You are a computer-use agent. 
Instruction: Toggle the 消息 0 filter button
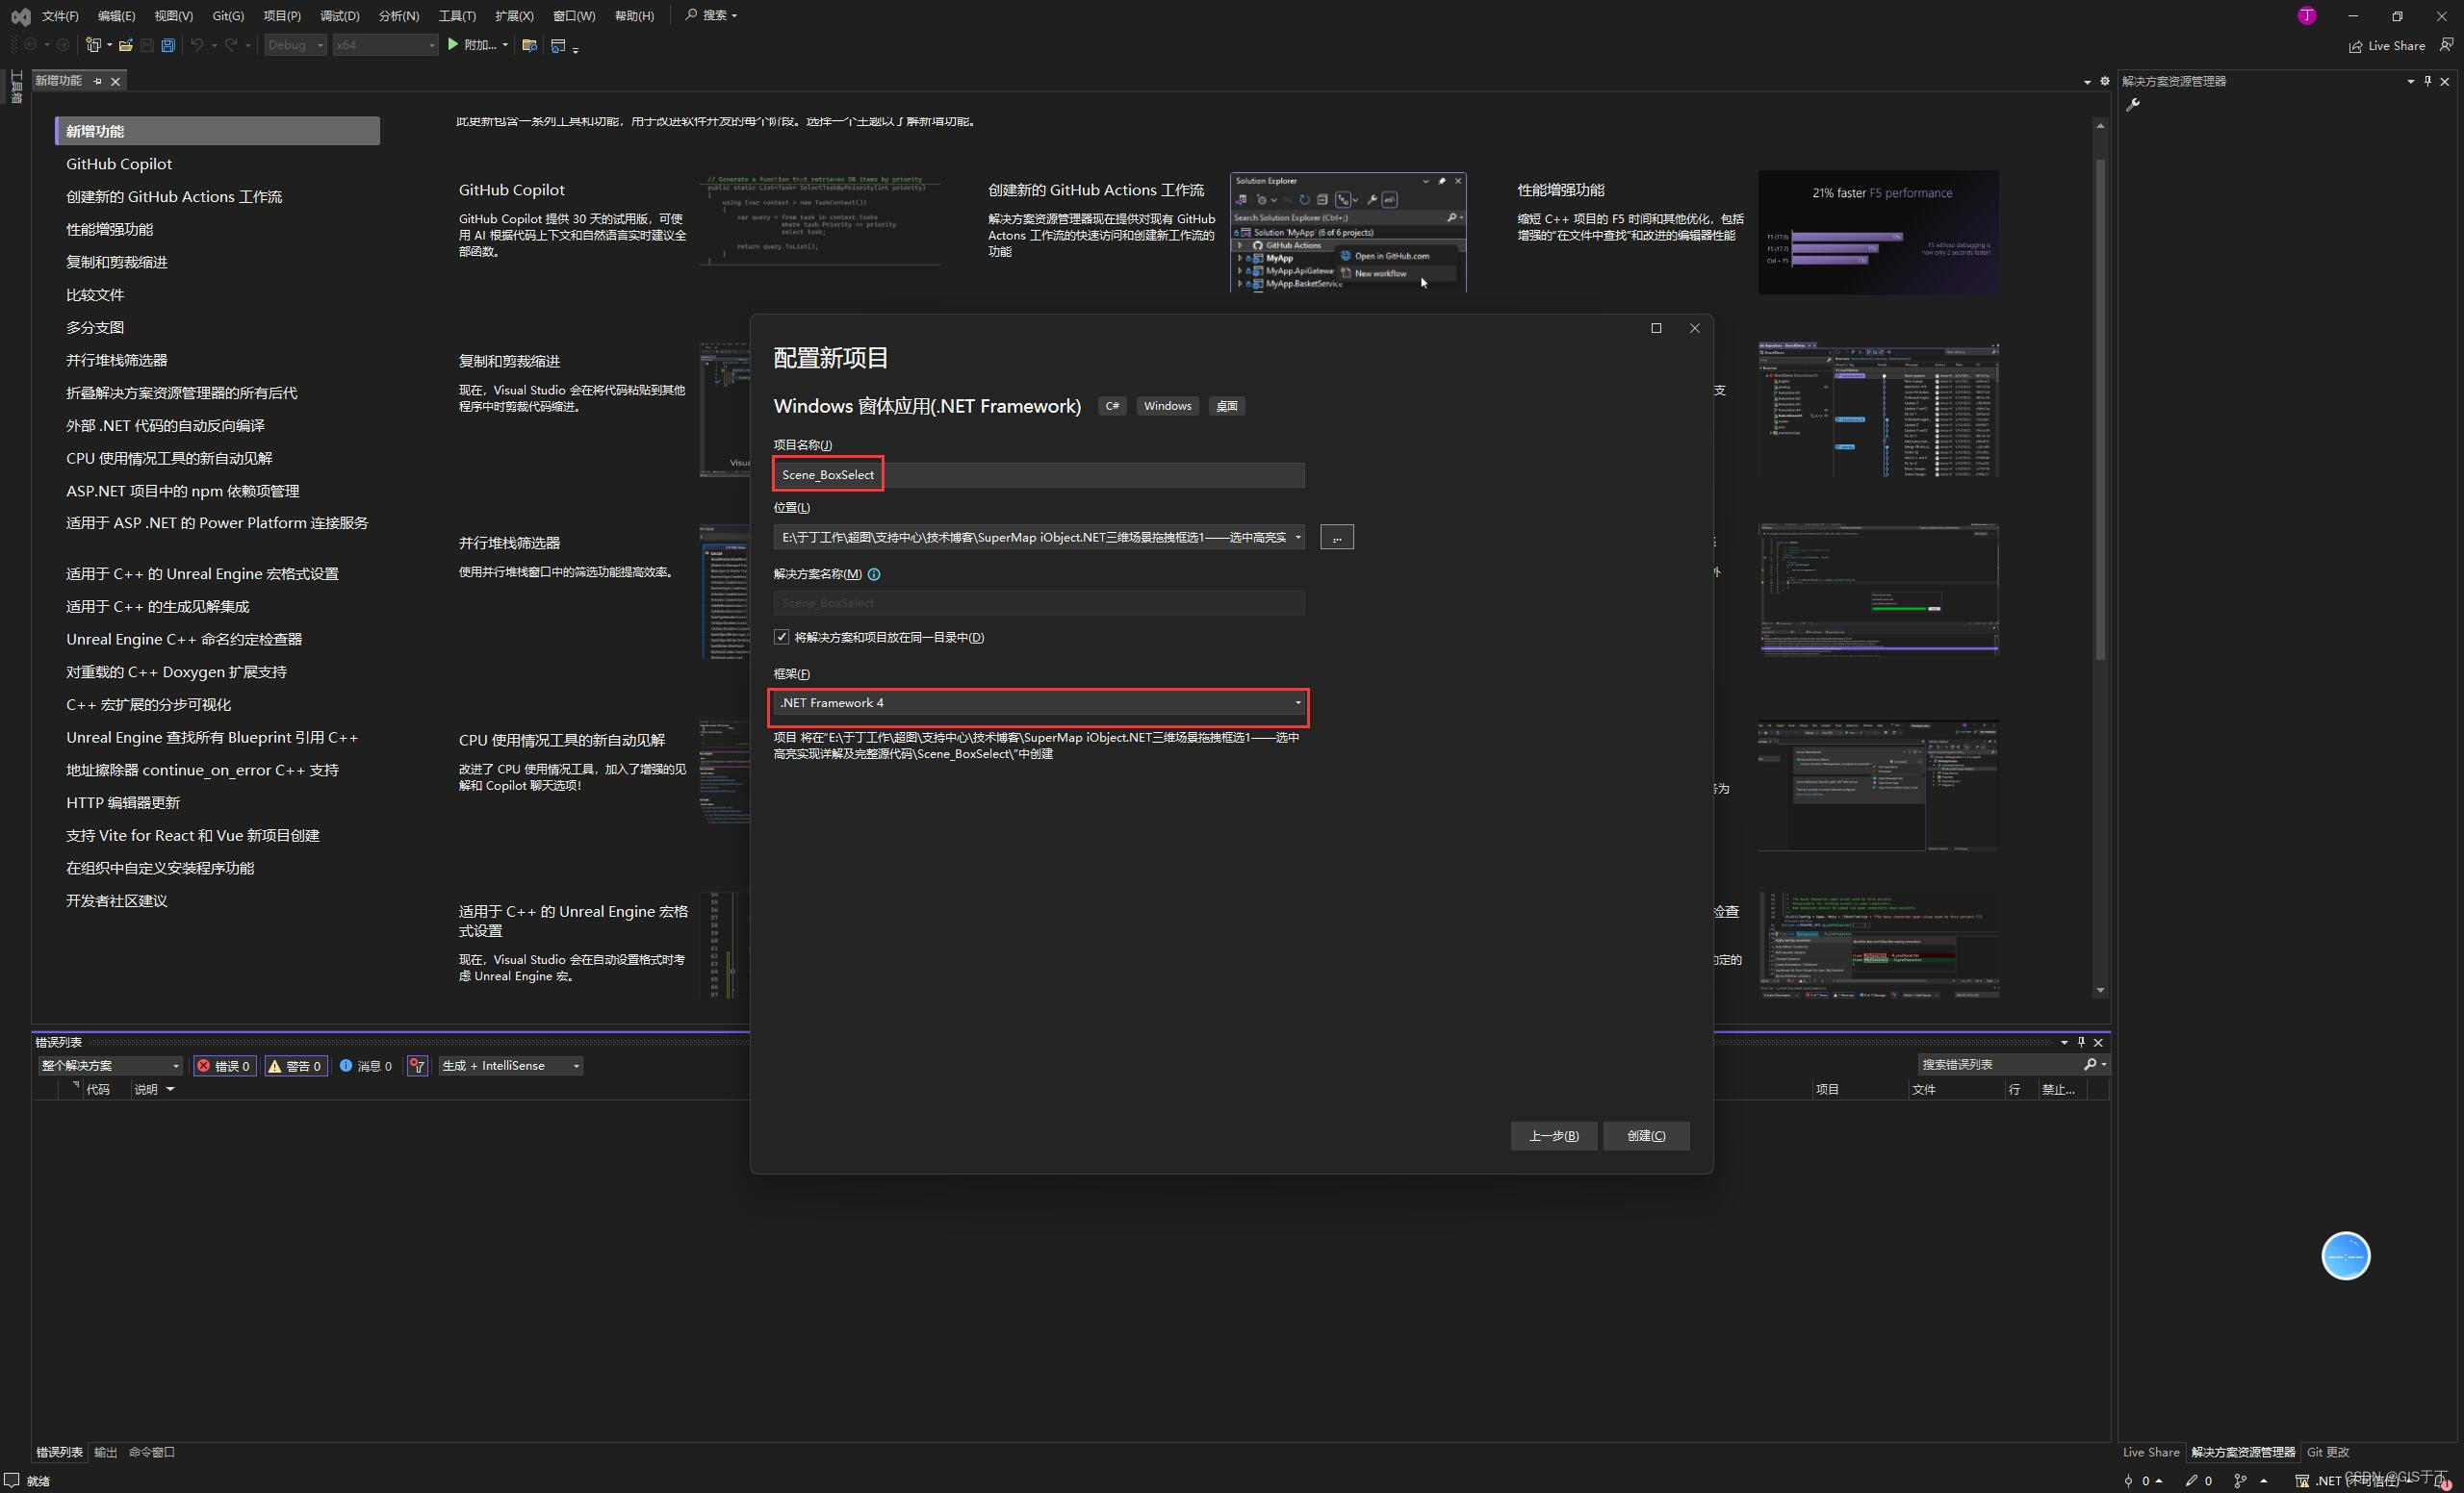(366, 1065)
